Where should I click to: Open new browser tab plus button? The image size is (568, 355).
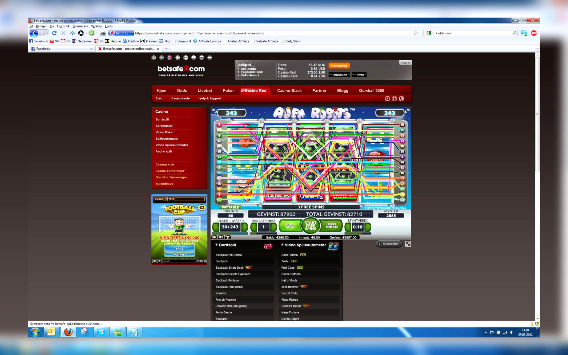(166, 49)
